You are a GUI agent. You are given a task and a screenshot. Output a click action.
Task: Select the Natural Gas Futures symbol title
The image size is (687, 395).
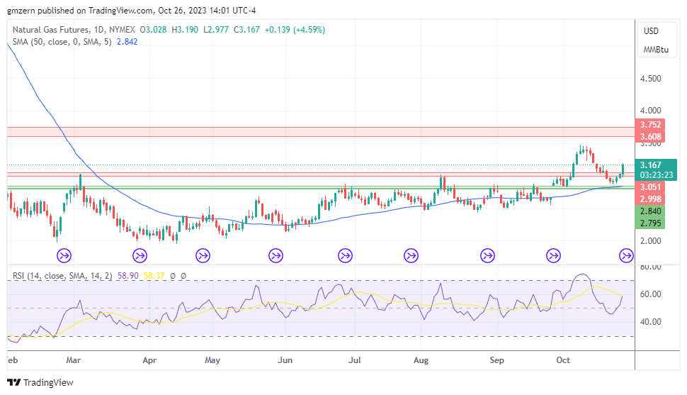pyautogui.click(x=51, y=30)
